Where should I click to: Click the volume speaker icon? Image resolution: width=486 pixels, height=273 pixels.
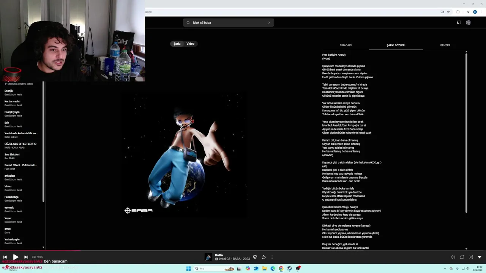453,257
